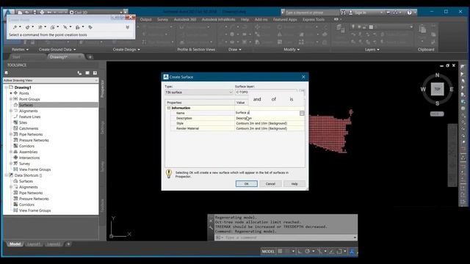This screenshot has width=470, height=264.
Task: Expand the Create Design panel dropdown
Action: [126, 49]
